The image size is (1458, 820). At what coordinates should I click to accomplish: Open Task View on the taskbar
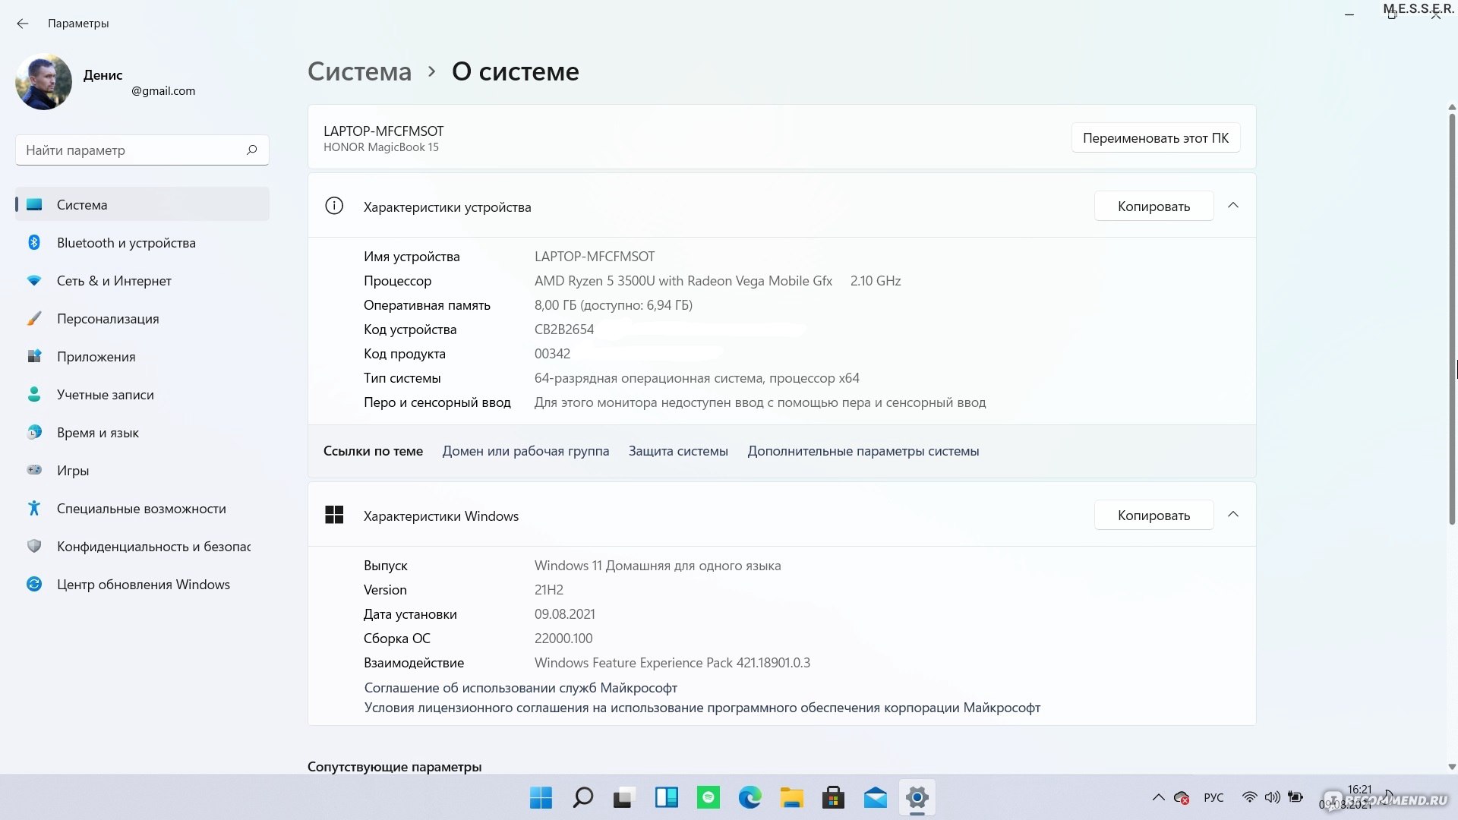(624, 797)
